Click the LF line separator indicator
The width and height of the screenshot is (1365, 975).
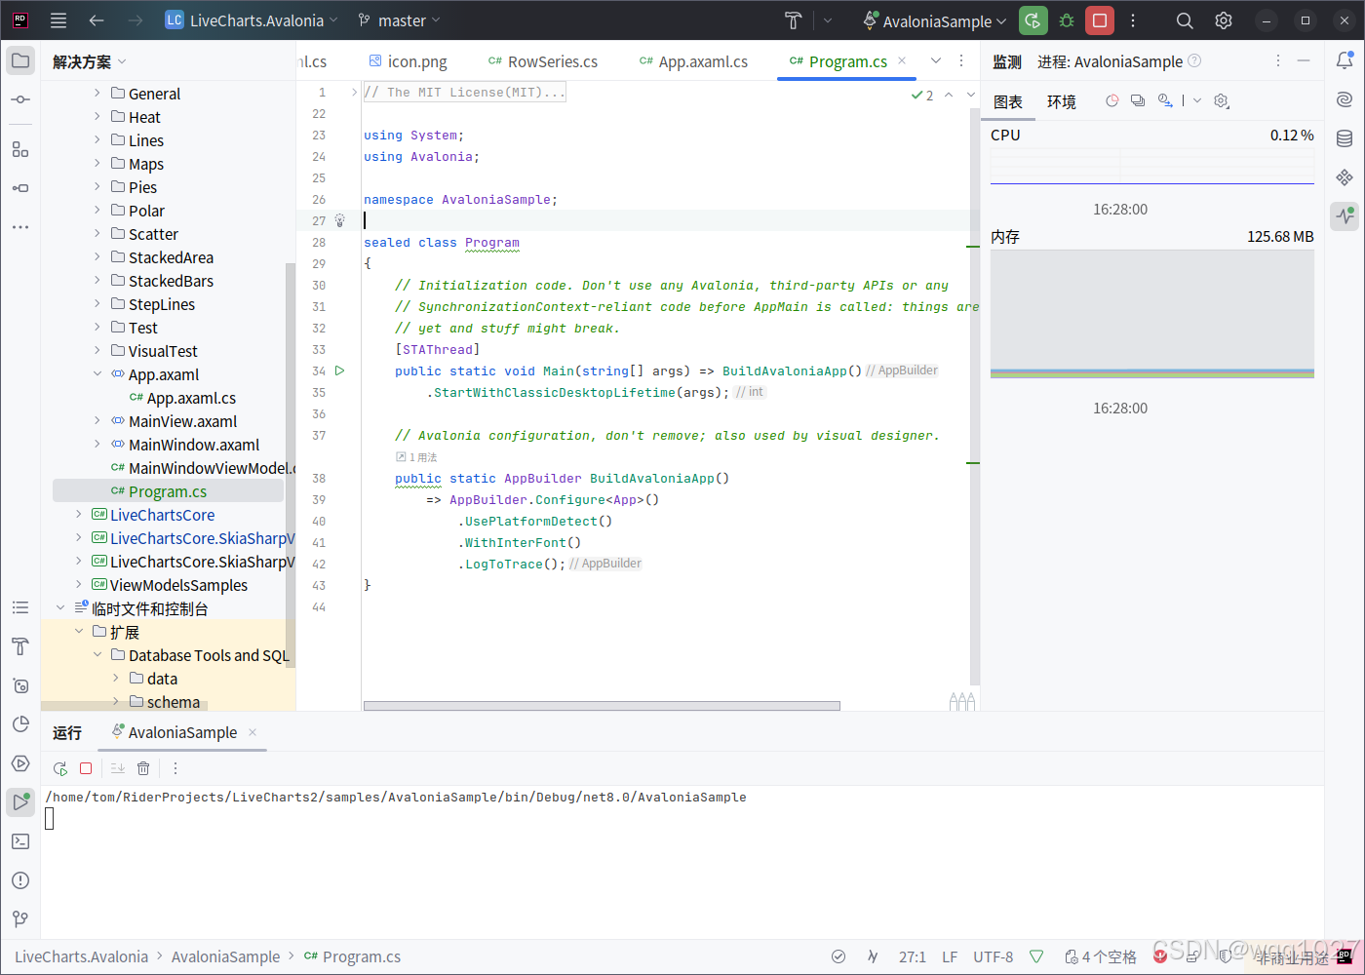coord(950,956)
